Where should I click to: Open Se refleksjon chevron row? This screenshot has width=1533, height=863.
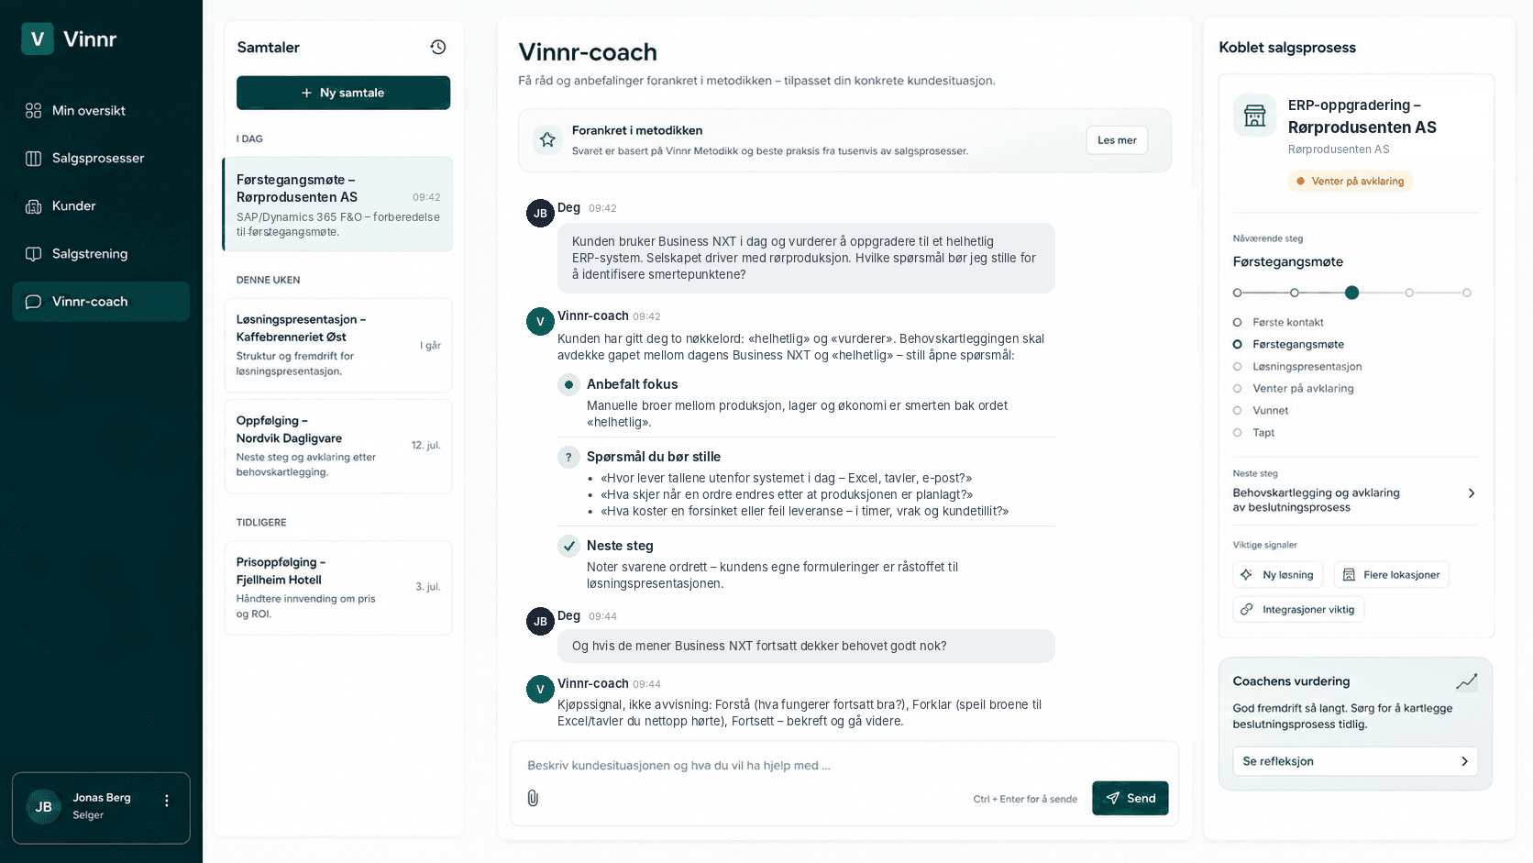click(x=1355, y=761)
